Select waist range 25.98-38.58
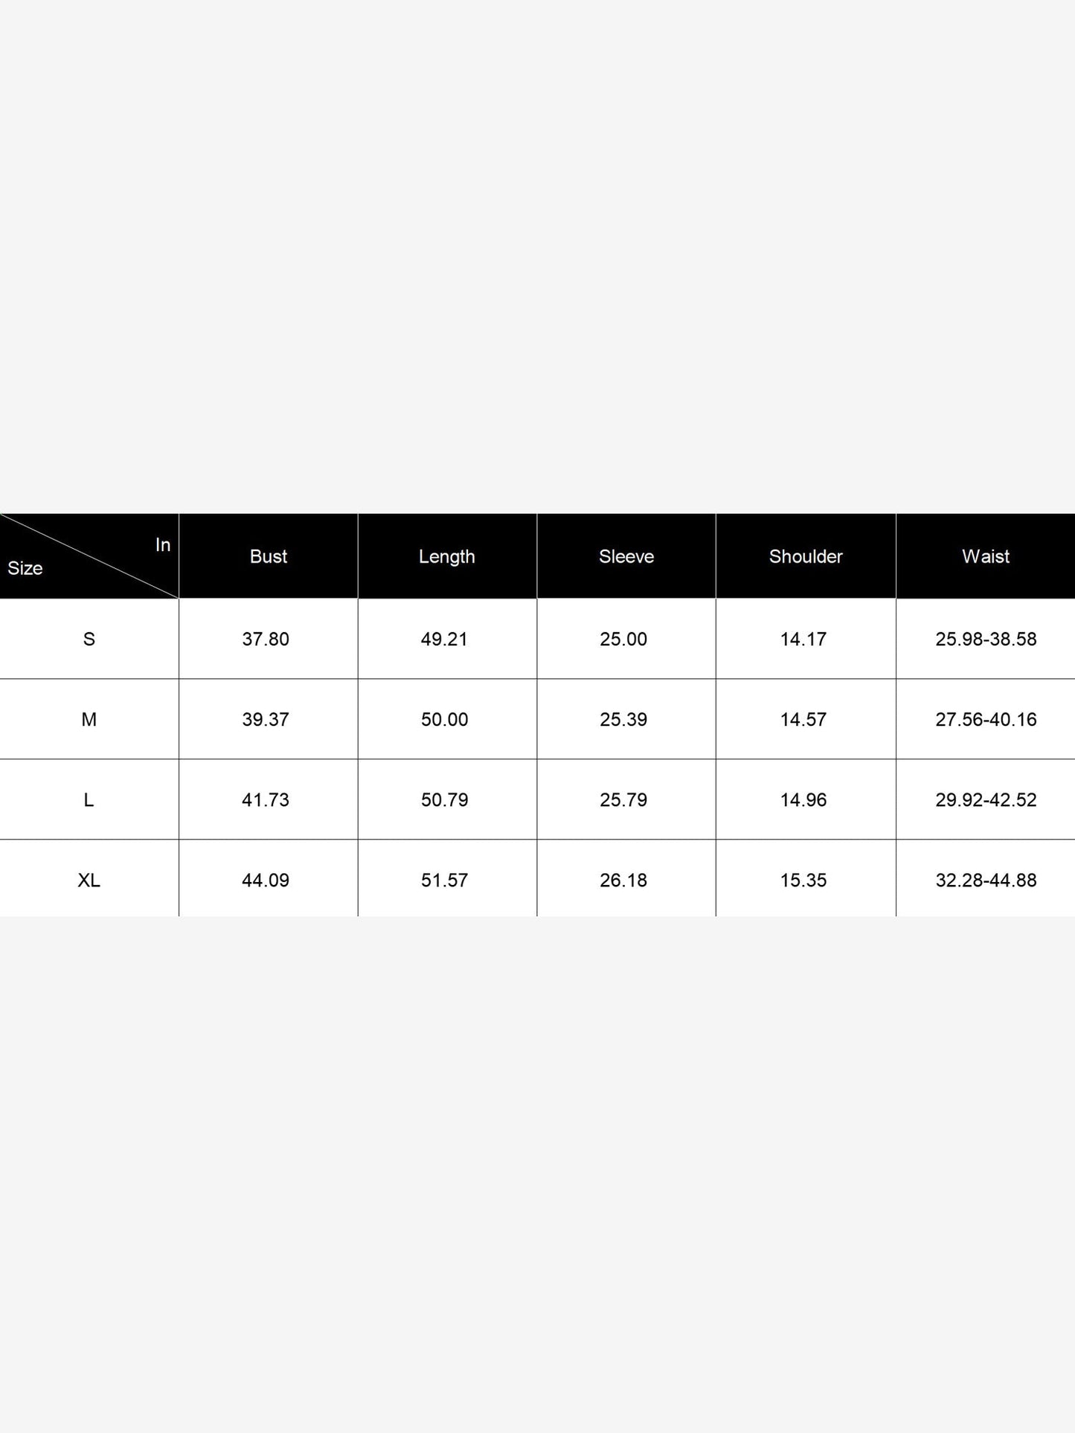This screenshot has height=1433, width=1075. 986,639
